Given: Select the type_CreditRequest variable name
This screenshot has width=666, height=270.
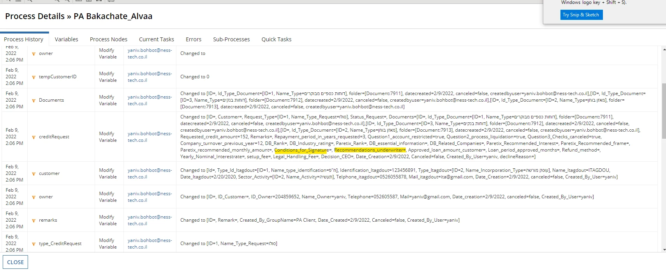Looking at the screenshot, I should [x=60, y=244].
